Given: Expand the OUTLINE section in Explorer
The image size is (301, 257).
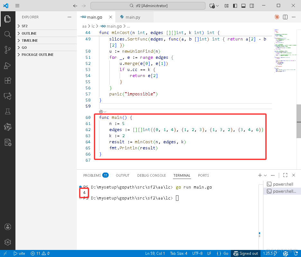Looking at the screenshot, I should 29,33.
